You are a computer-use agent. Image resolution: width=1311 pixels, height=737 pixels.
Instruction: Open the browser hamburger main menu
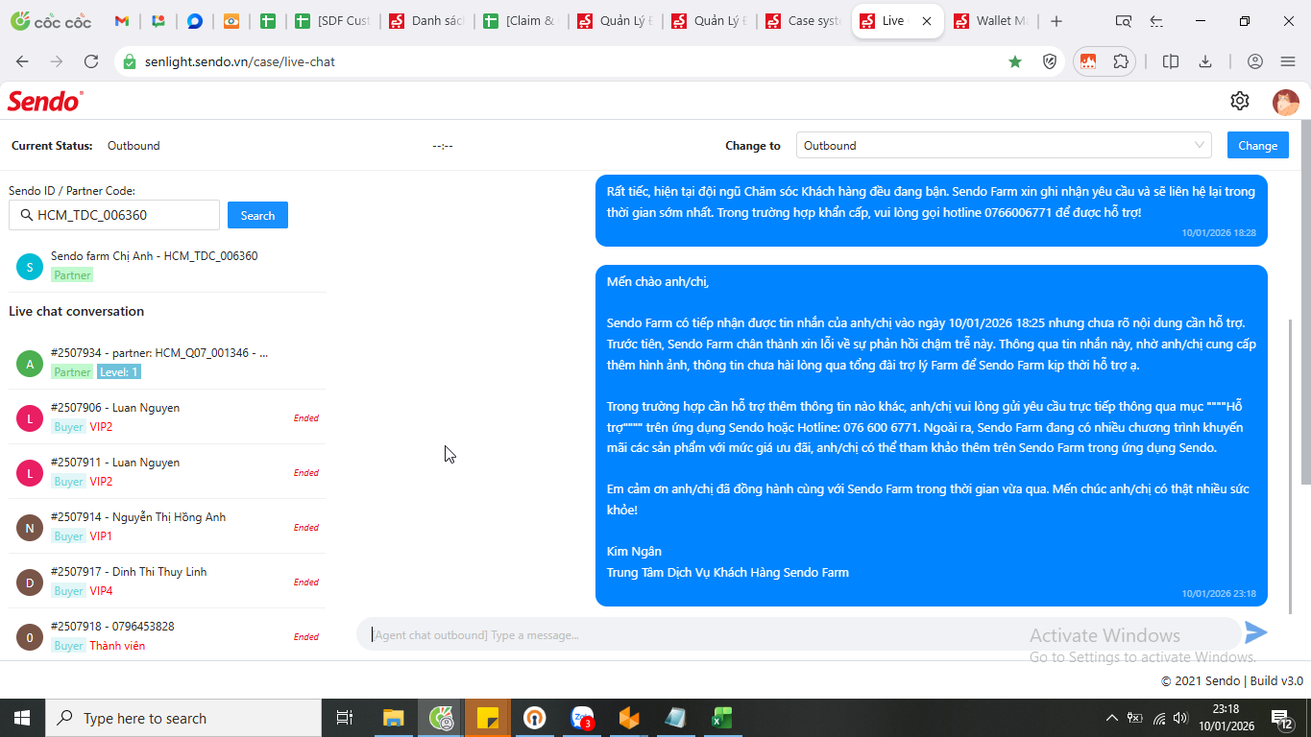tap(1288, 61)
